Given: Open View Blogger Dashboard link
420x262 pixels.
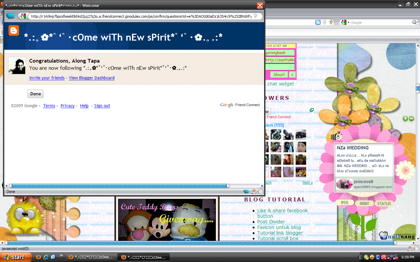Looking at the screenshot, I should click(92, 78).
